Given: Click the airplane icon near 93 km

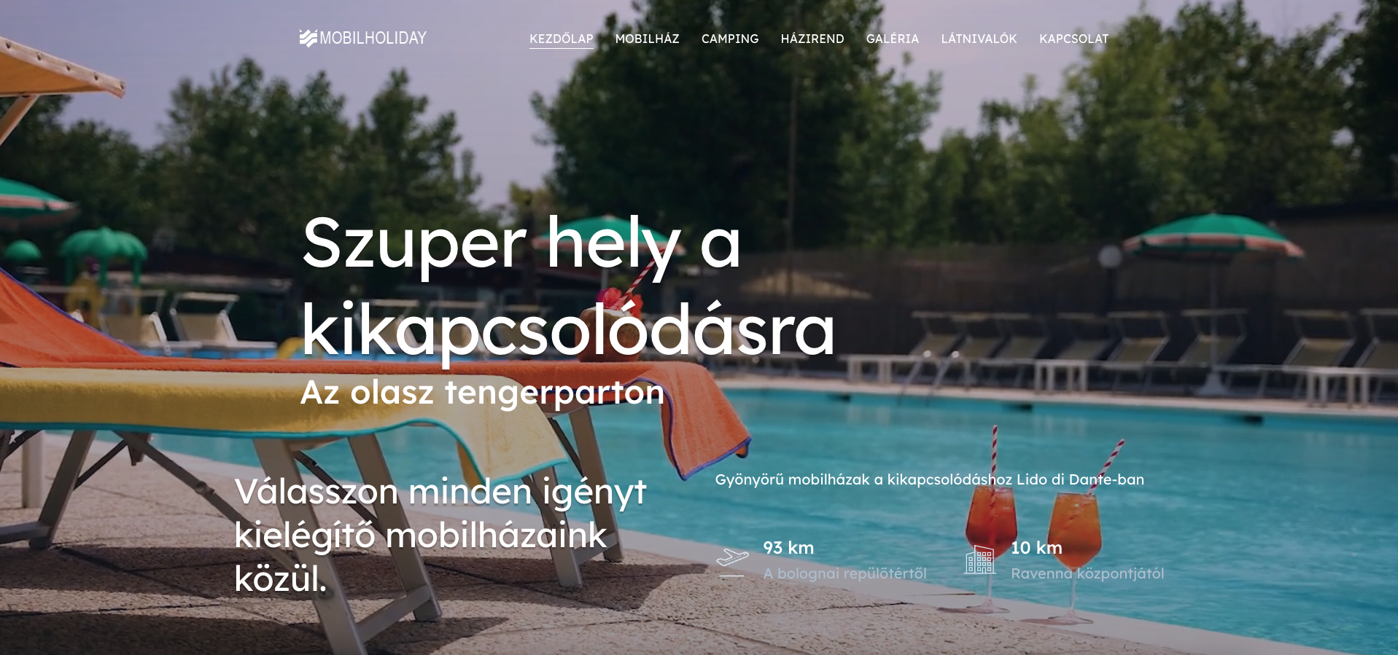Looking at the screenshot, I should click(x=732, y=561).
